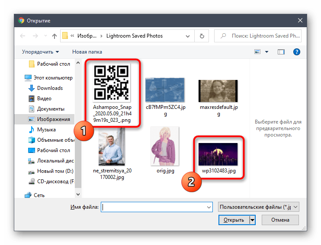Create a folder with Новая папка
This screenshot has height=245, width=321.
pyautogui.click(x=87, y=52)
